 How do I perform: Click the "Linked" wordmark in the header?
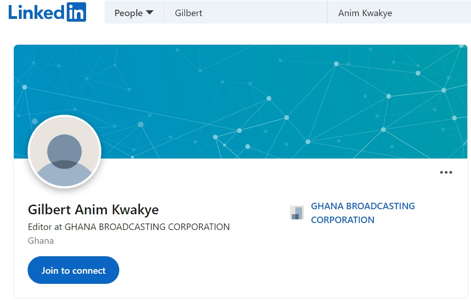[x=37, y=12]
